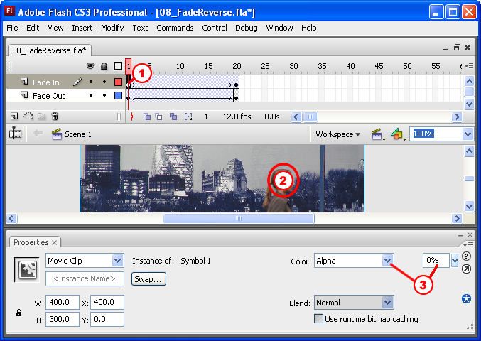Viewport: 481px width, 341px height.
Task: Enable Use runtime bitmap caching checkbox
Action: [x=319, y=319]
